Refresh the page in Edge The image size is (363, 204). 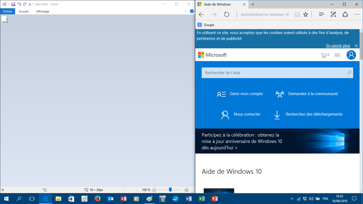[227, 15]
